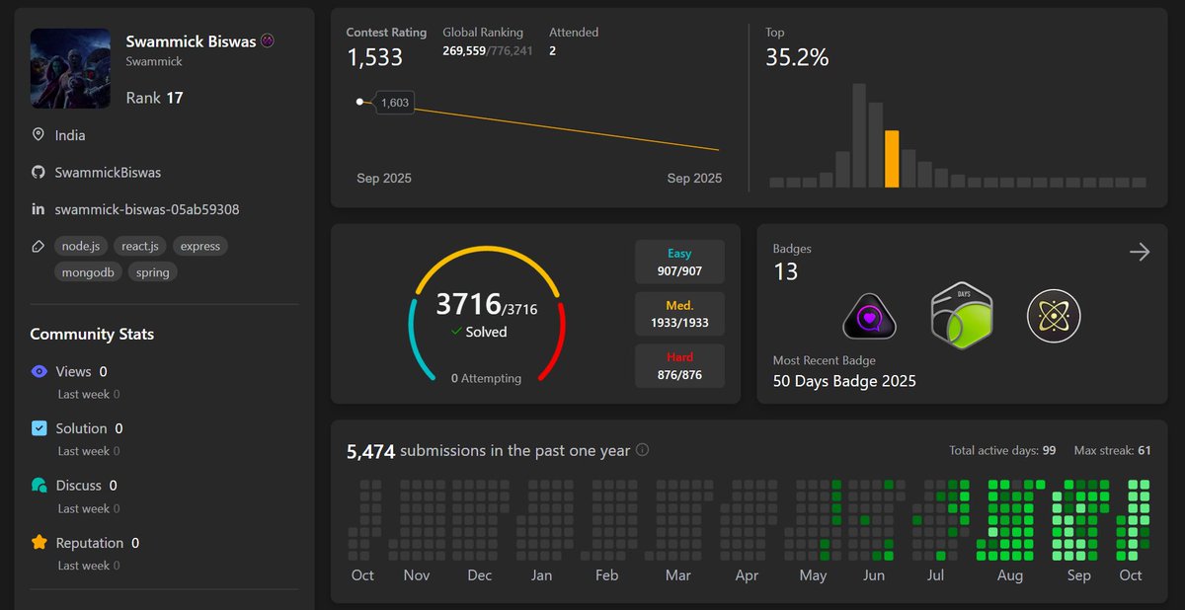1185x610 pixels.
Task: Click the green check icon beside Solved
Action: [456, 332]
